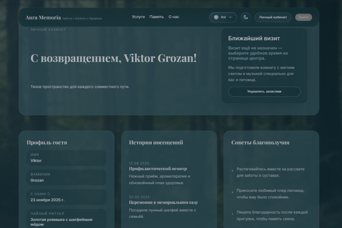Open the О нас page
The width and height of the screenshot is (342, 228).
174,17
